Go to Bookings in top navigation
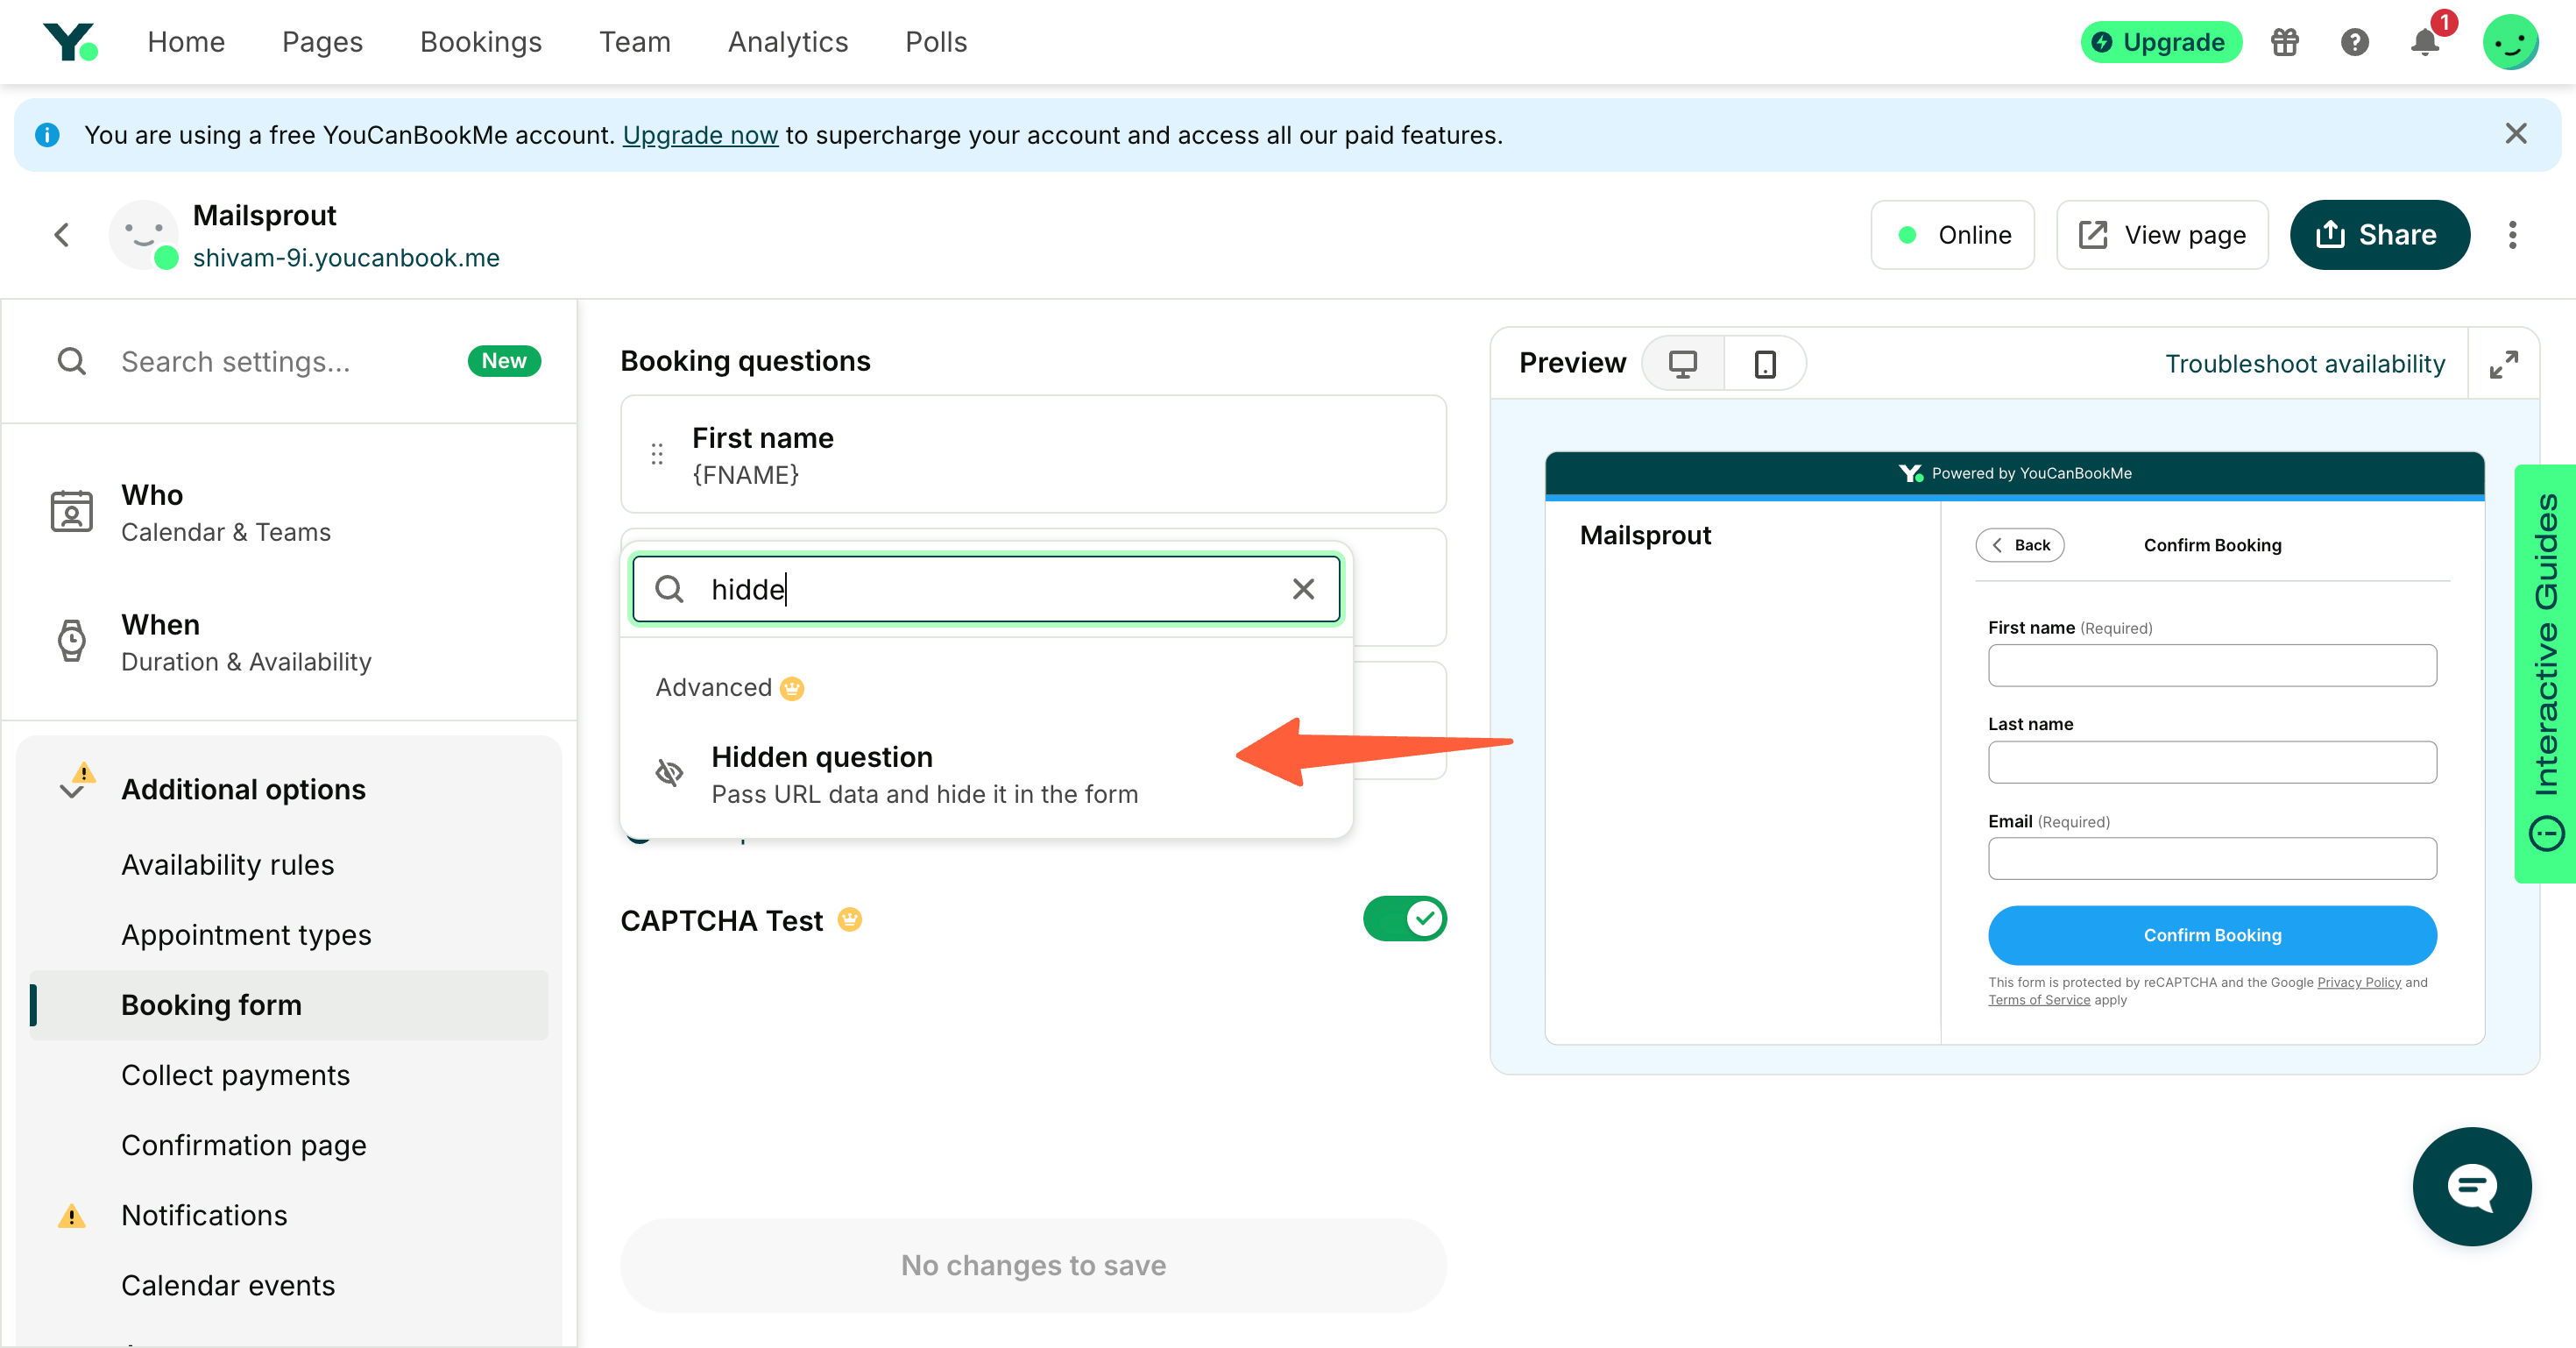The width and height of the screenshot is (2576, 1348). 481,42
